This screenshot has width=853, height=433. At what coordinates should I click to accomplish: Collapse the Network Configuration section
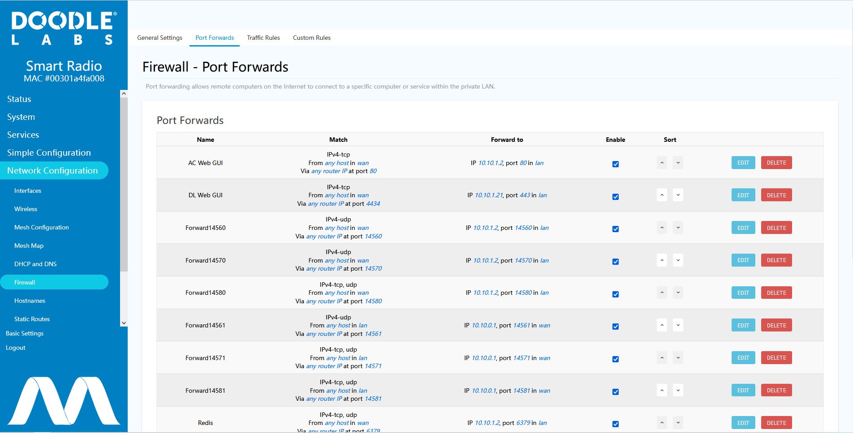click(x=52, y=170)
